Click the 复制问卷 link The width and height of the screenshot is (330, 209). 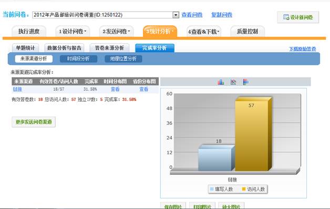click(222, 15)
